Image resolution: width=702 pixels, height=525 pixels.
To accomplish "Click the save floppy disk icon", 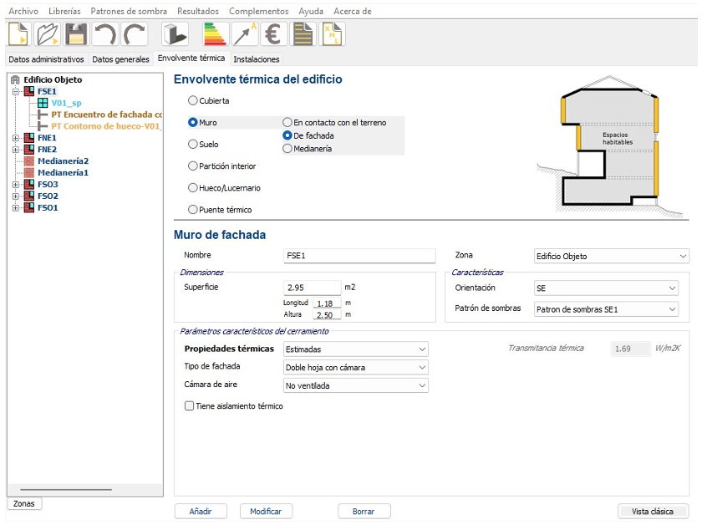I will pyautogui.click(x=76, y=34).
